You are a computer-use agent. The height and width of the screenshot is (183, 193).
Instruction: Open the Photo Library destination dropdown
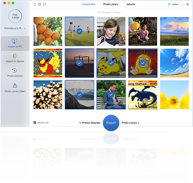131,123
